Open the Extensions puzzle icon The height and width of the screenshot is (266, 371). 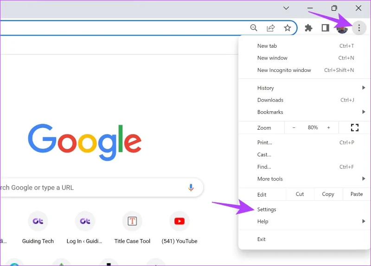[x=308, y=28]
